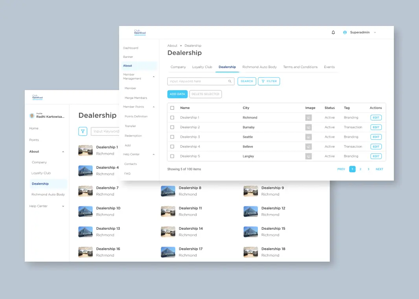This screenshot has height=299, width=419.
Task: Toggle the select-all header checkbox
Action: tap(172, 108)
